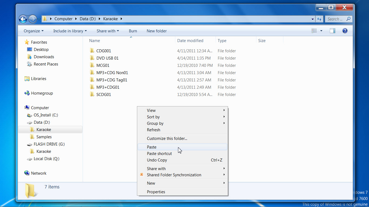
Task: Open the Organize dropdown menu
Action: [x=33, y=31]
